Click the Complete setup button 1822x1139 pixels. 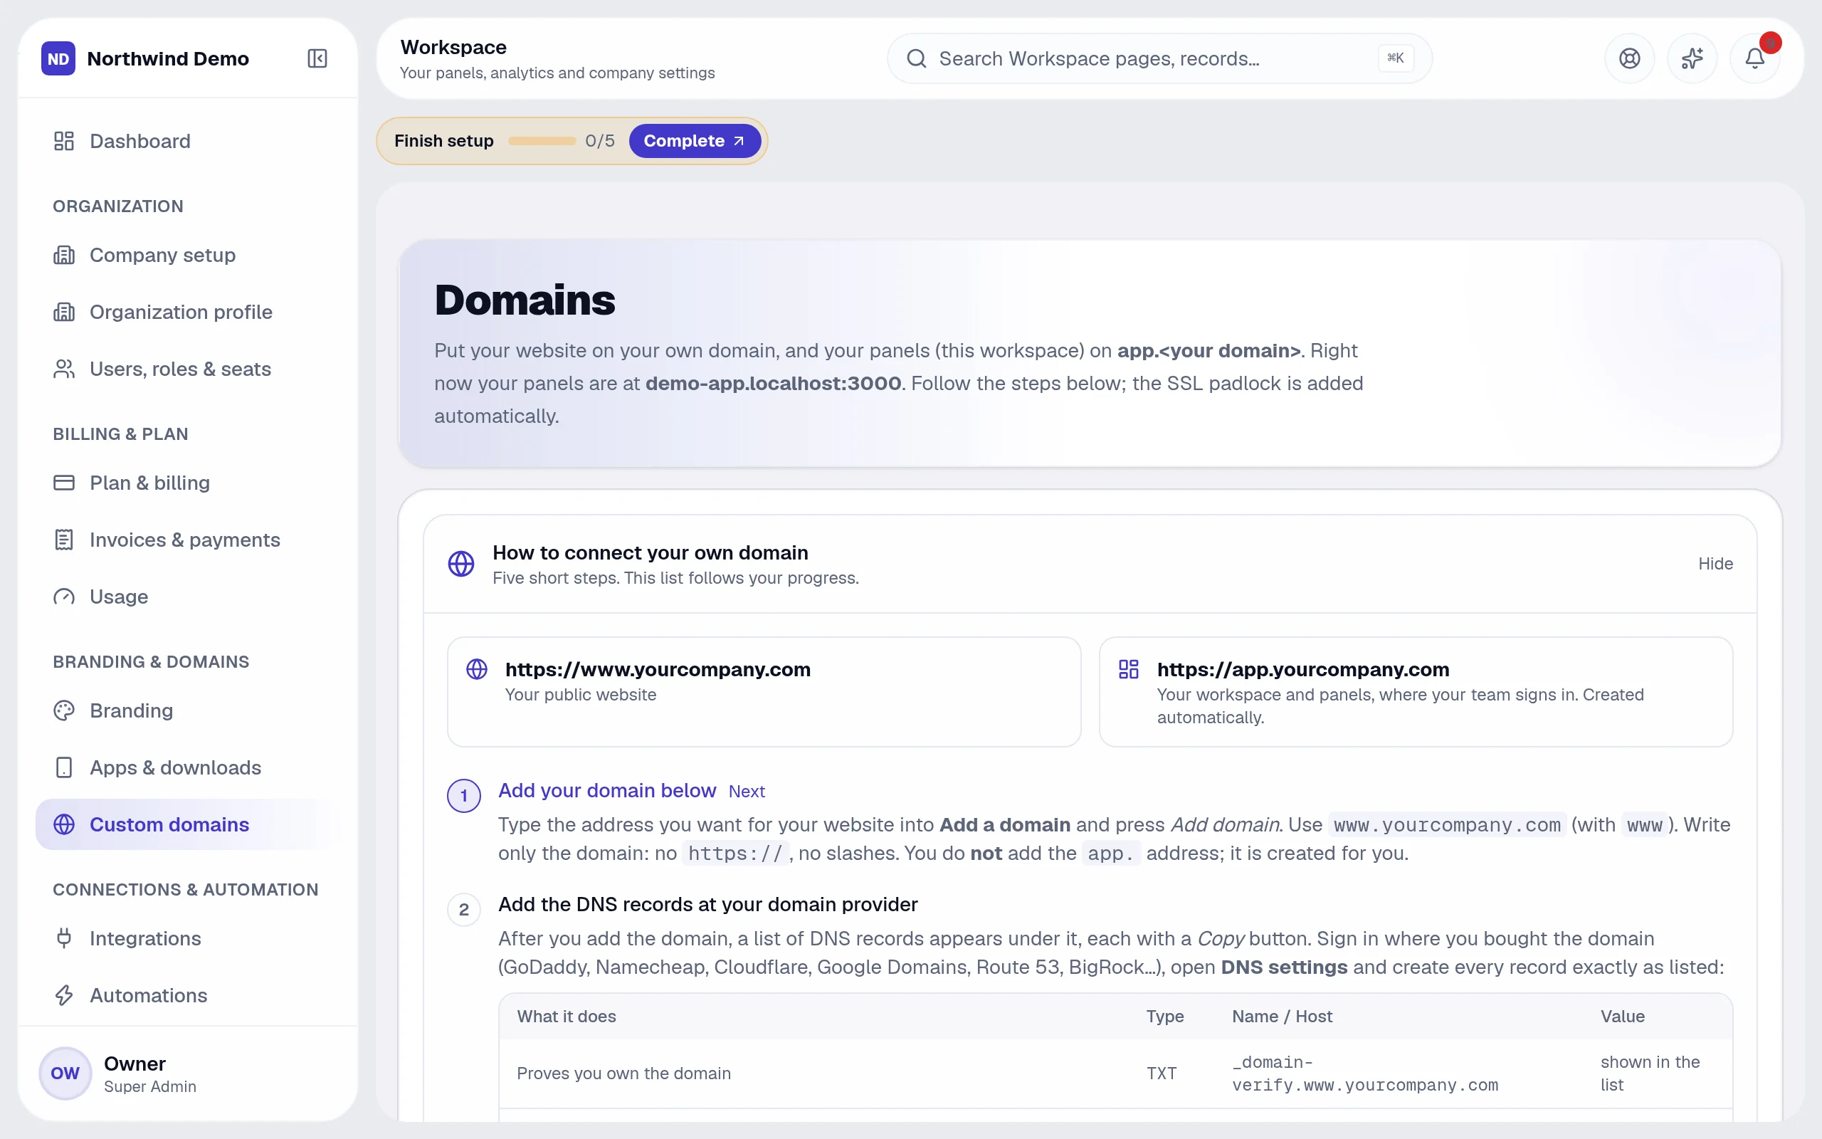tap(694, 141)
